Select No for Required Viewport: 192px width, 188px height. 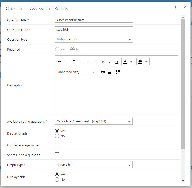72,49
